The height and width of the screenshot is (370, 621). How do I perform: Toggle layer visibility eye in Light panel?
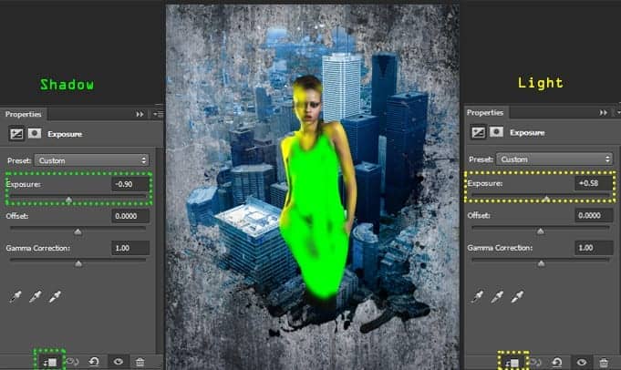click(x=582, y=362)
